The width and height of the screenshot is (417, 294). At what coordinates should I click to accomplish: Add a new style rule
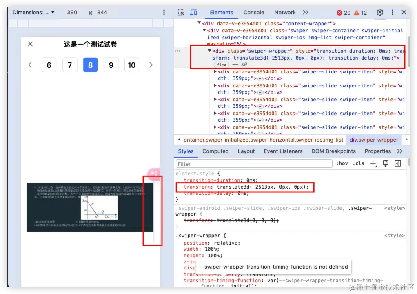(373, 164)
